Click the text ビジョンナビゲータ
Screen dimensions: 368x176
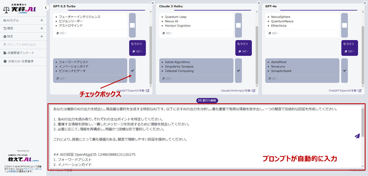[72, 71]
